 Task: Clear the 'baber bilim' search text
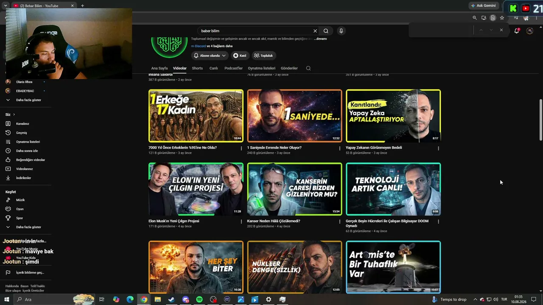pyautogui.click(x=315, y=31)
